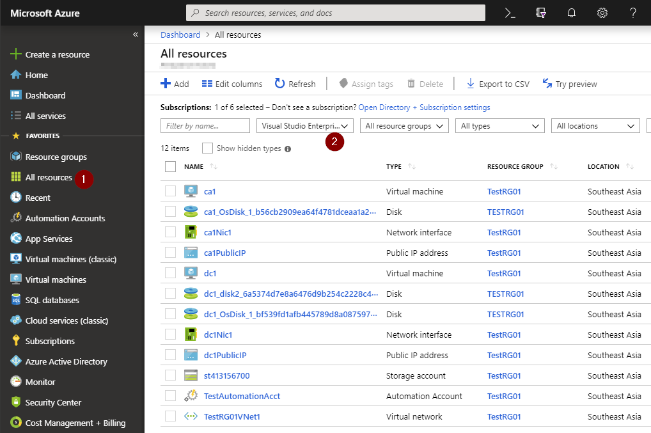The height and width of the screenshot is (433, 651).
Task: Tick the TestAutomationAcct row checkbox
Action: [x=170, y=396]
